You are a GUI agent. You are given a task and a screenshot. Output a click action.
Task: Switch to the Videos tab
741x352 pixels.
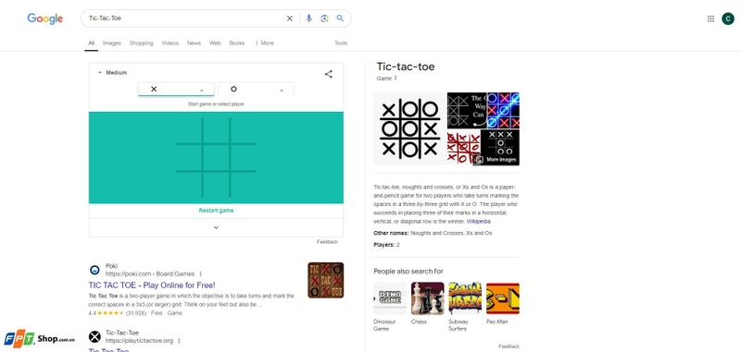pos(170,42)
